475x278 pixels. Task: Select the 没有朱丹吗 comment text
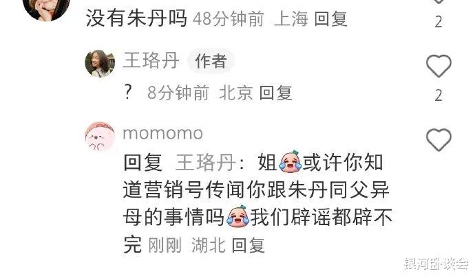click(136, 19)
